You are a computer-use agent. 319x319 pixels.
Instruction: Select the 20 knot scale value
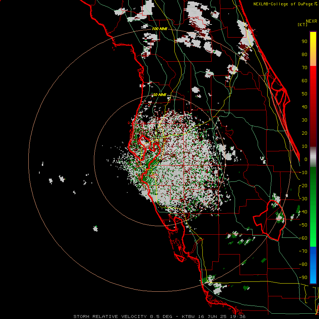304,133
